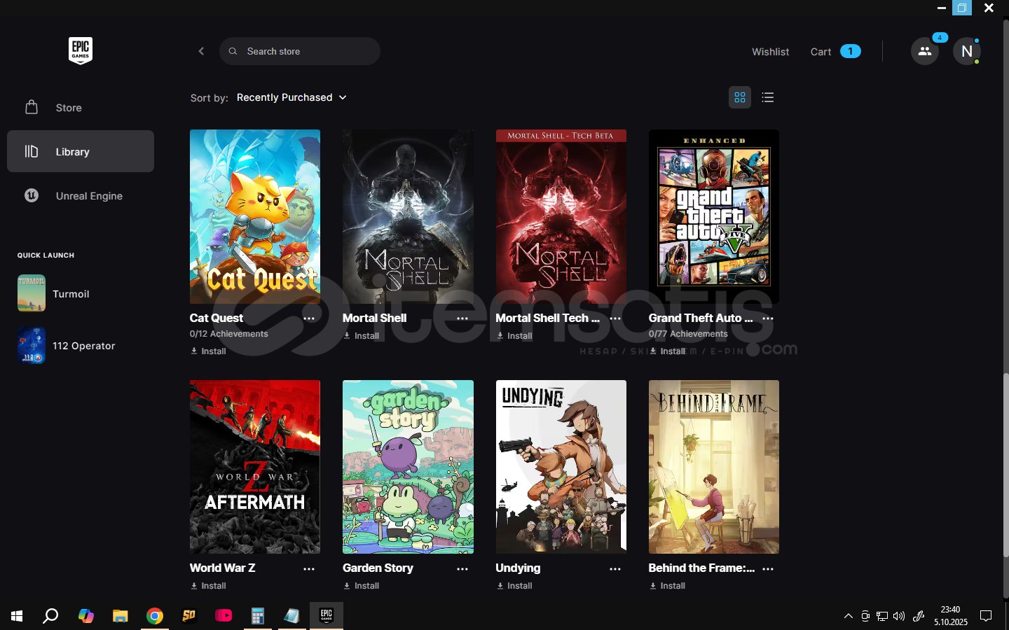Open Behind the Frame cover art

coord(714,467)
